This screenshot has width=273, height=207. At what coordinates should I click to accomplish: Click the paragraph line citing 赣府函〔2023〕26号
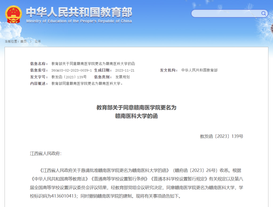tap(140, 170)
